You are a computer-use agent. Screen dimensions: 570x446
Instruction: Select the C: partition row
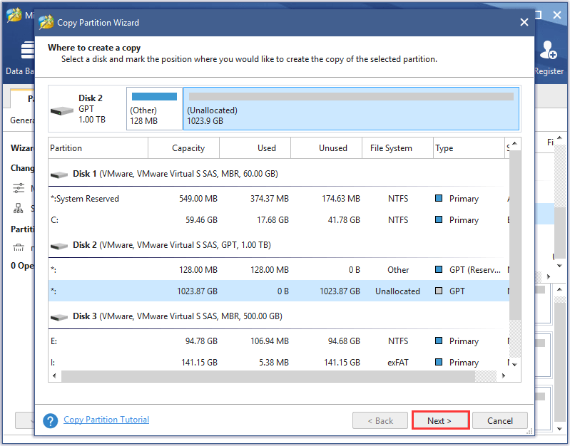coord(278,220)
